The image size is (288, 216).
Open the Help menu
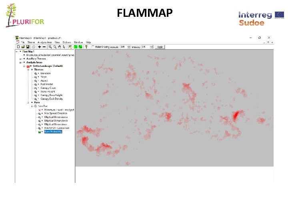pyautogui.click(x=88, y=42)
